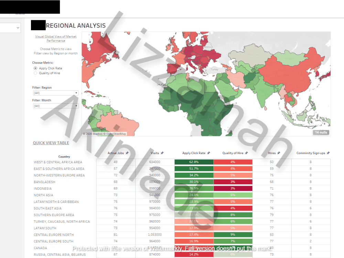Select SOUTHERN EUROPE AREA row label
The width and height of the screenshot is (344, 258).
(x=54, y=215)
